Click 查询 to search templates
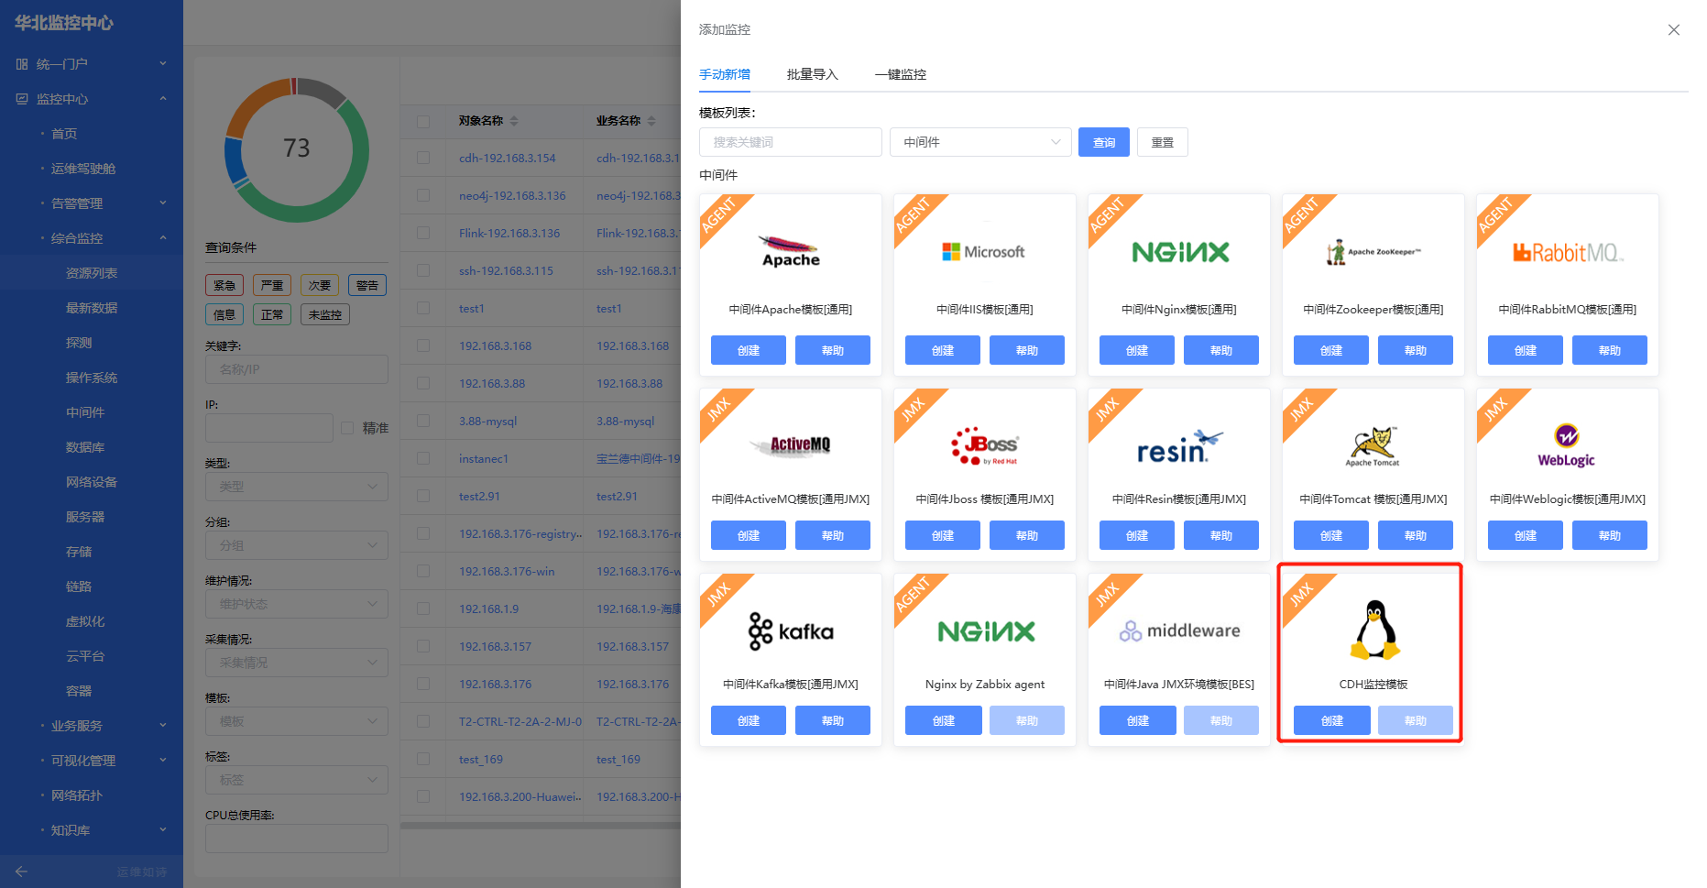 (x=1104, y=142)
